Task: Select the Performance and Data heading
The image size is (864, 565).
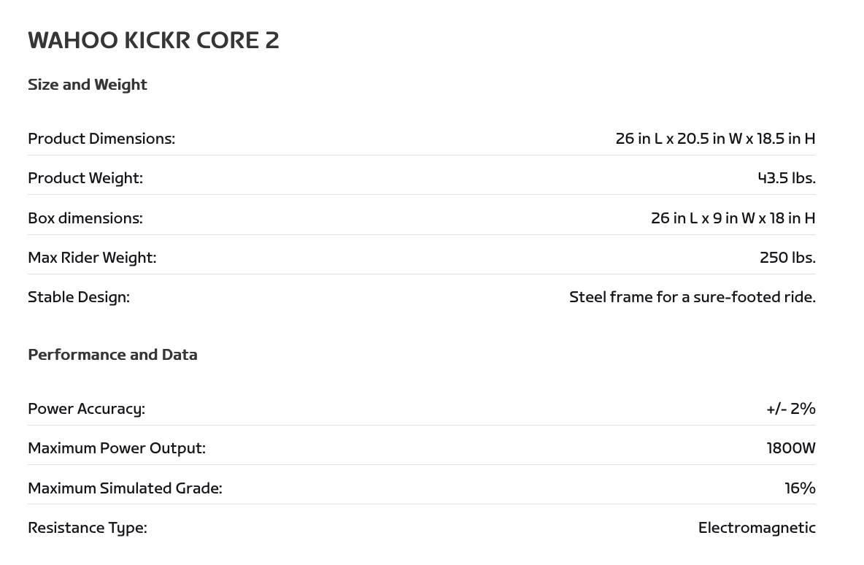Action: tap(112, 355)
